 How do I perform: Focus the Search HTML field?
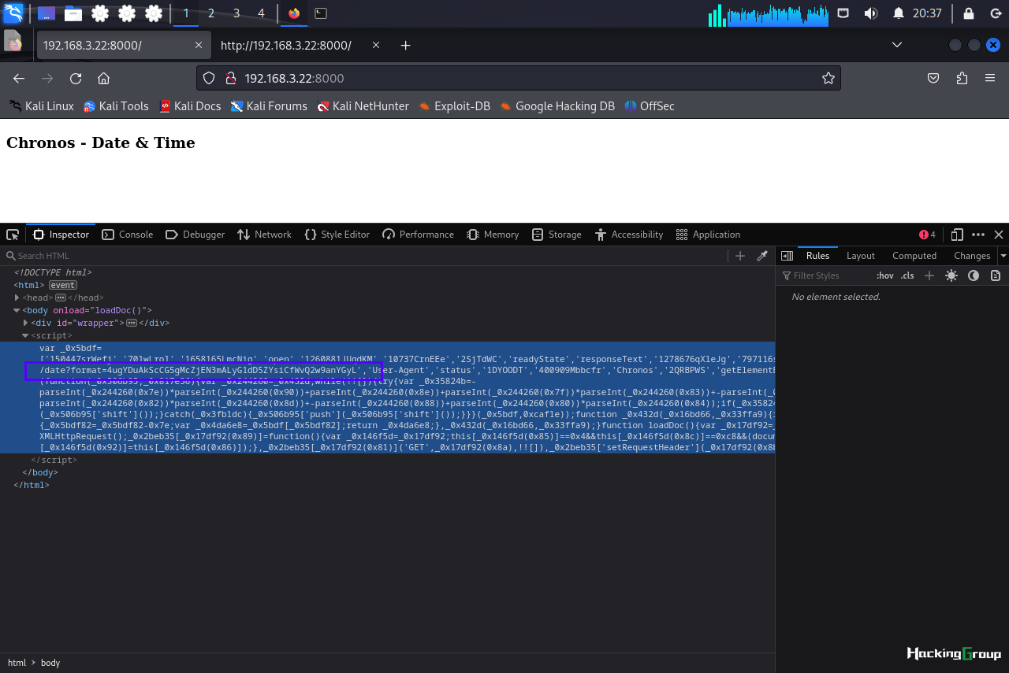[x=367, y=256]
